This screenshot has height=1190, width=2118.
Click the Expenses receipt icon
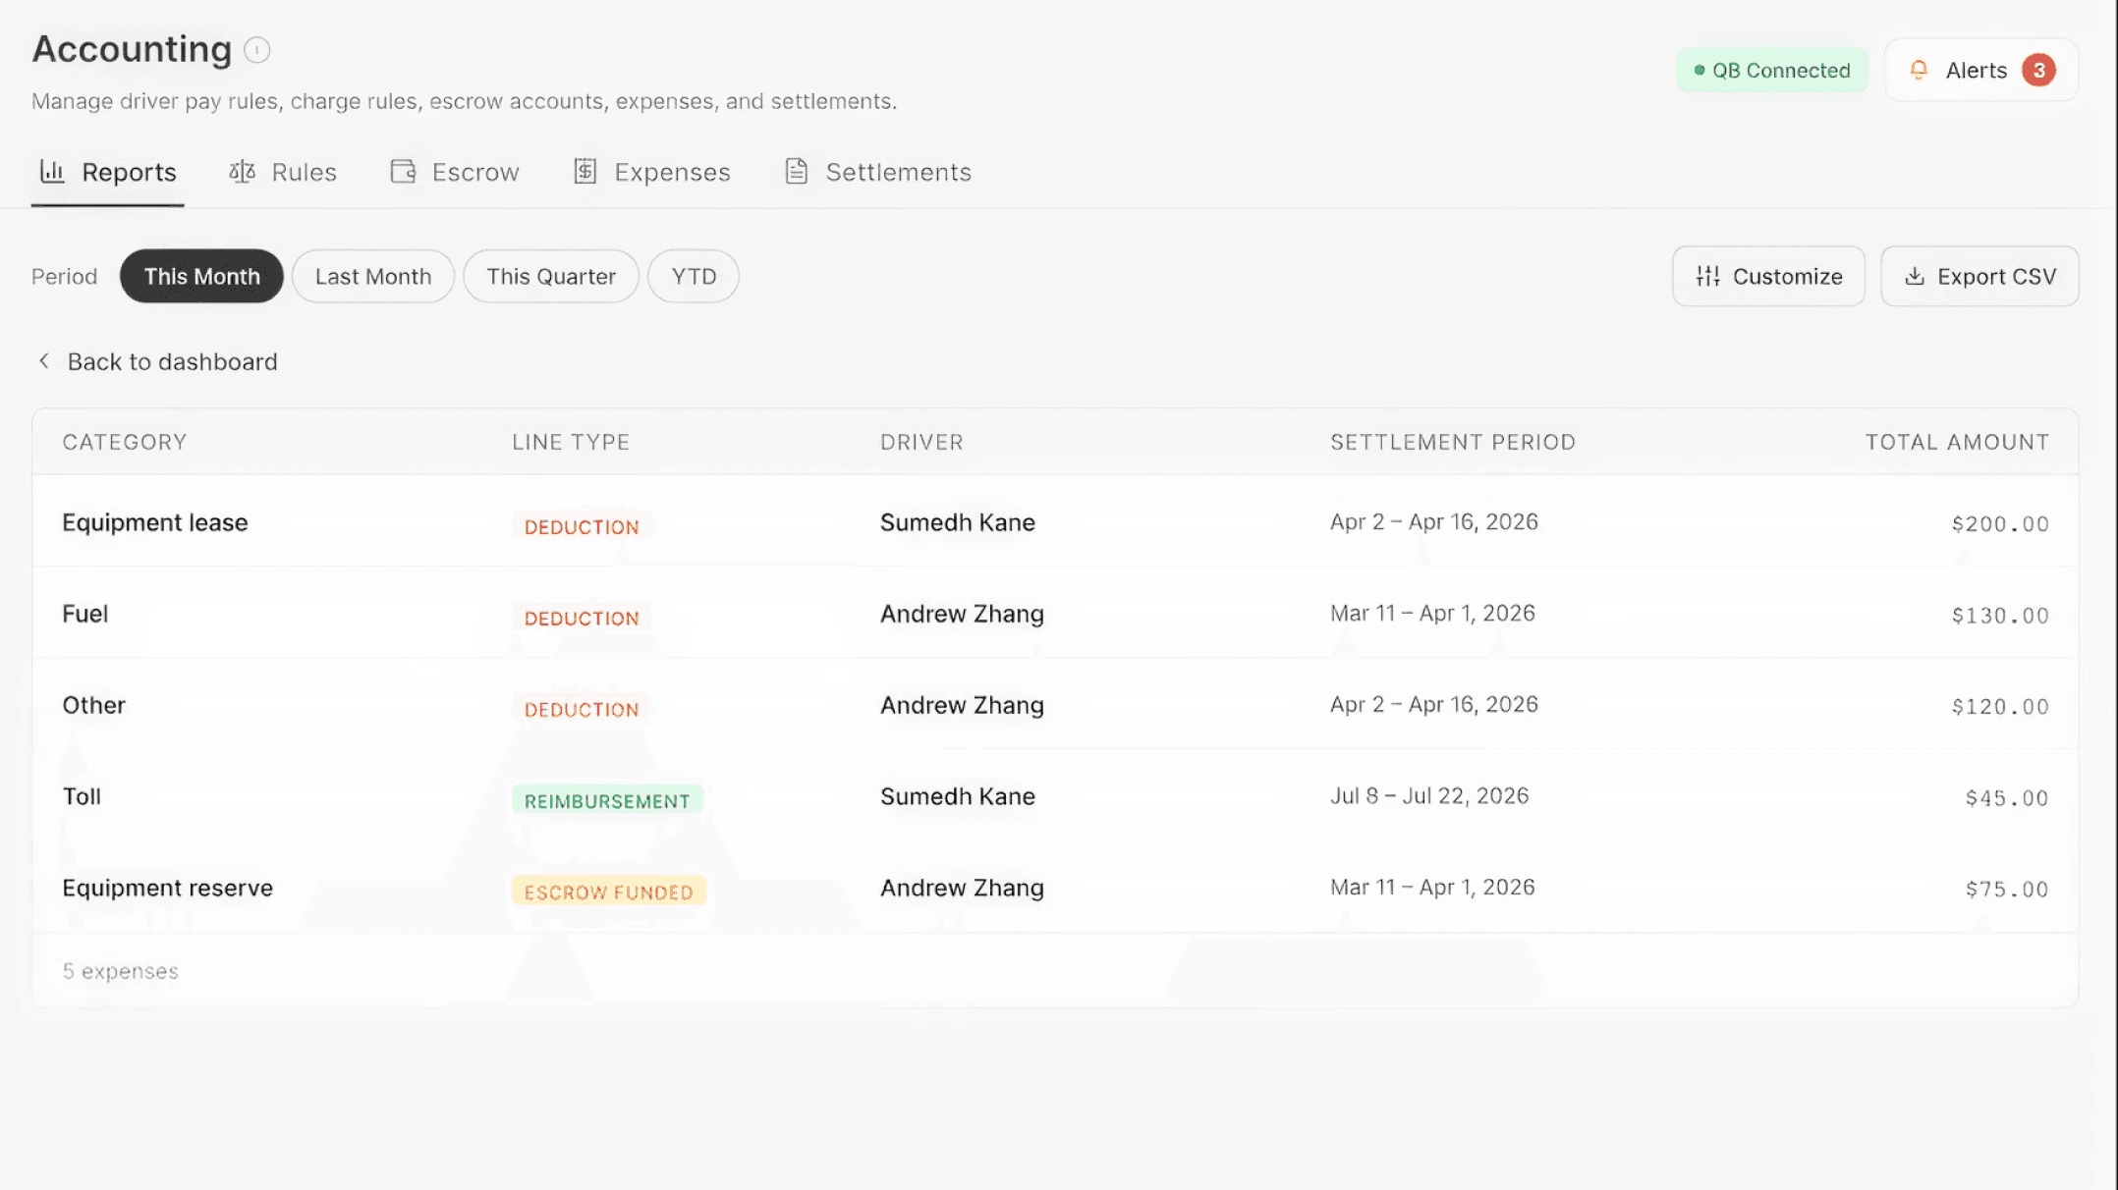[585, 172]
